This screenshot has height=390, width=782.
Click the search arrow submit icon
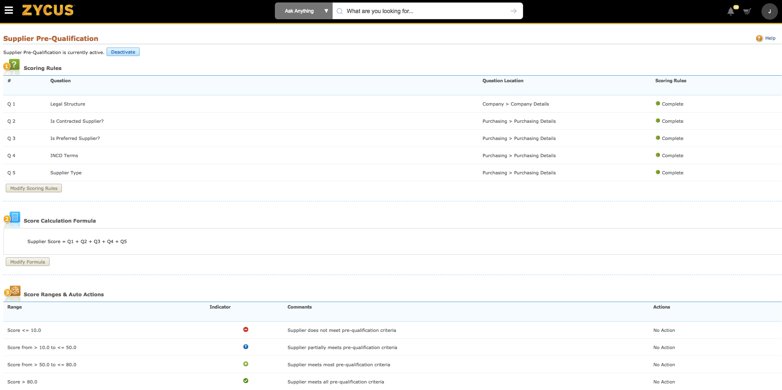[514, 11]
